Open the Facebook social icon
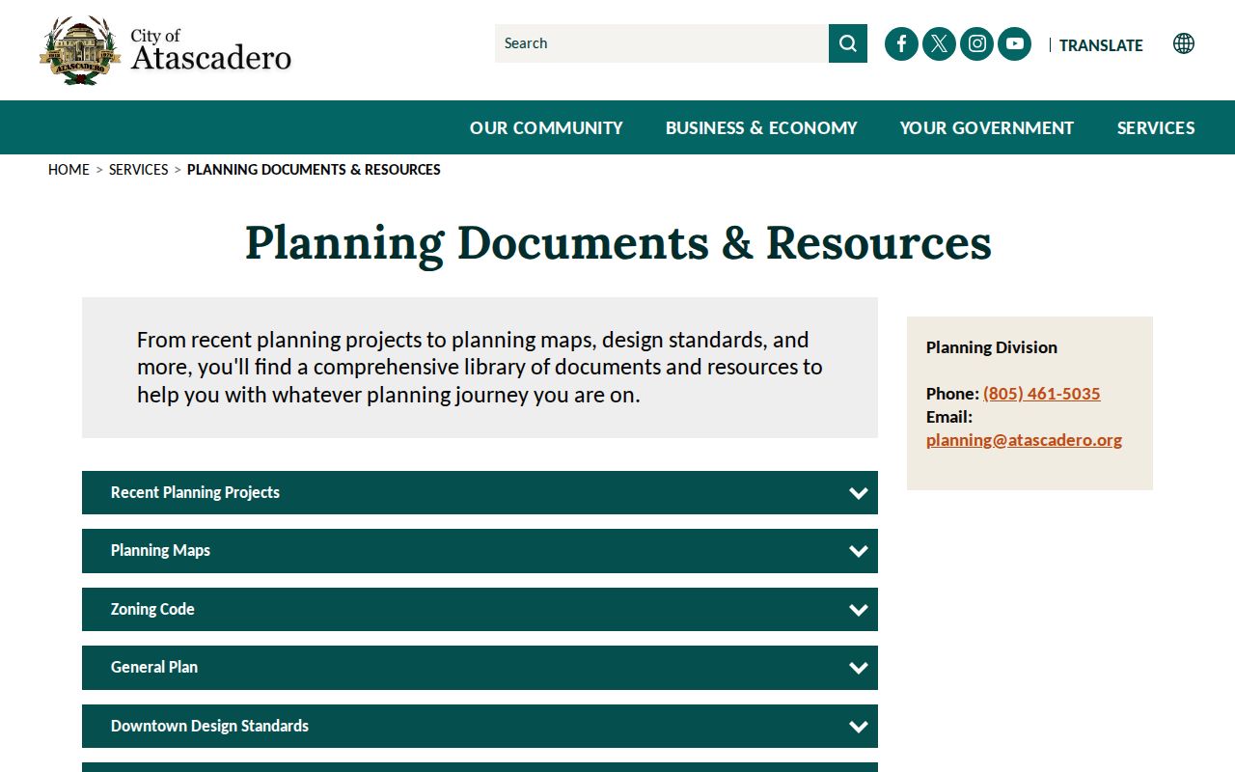This screenshot has width=1235, height=772. coord(901,43)
